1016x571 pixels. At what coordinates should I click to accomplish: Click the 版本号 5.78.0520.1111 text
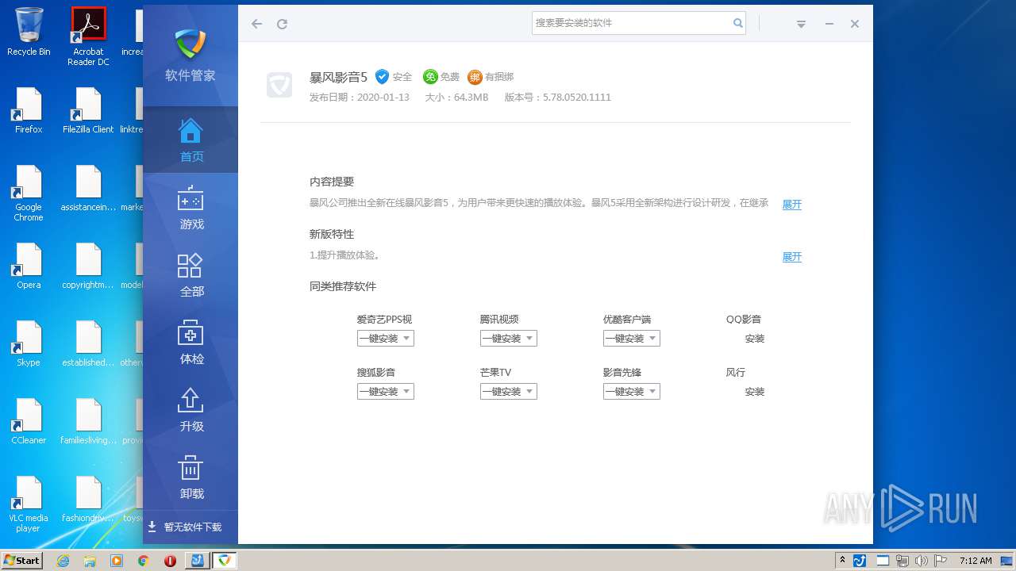click(558, 98)
